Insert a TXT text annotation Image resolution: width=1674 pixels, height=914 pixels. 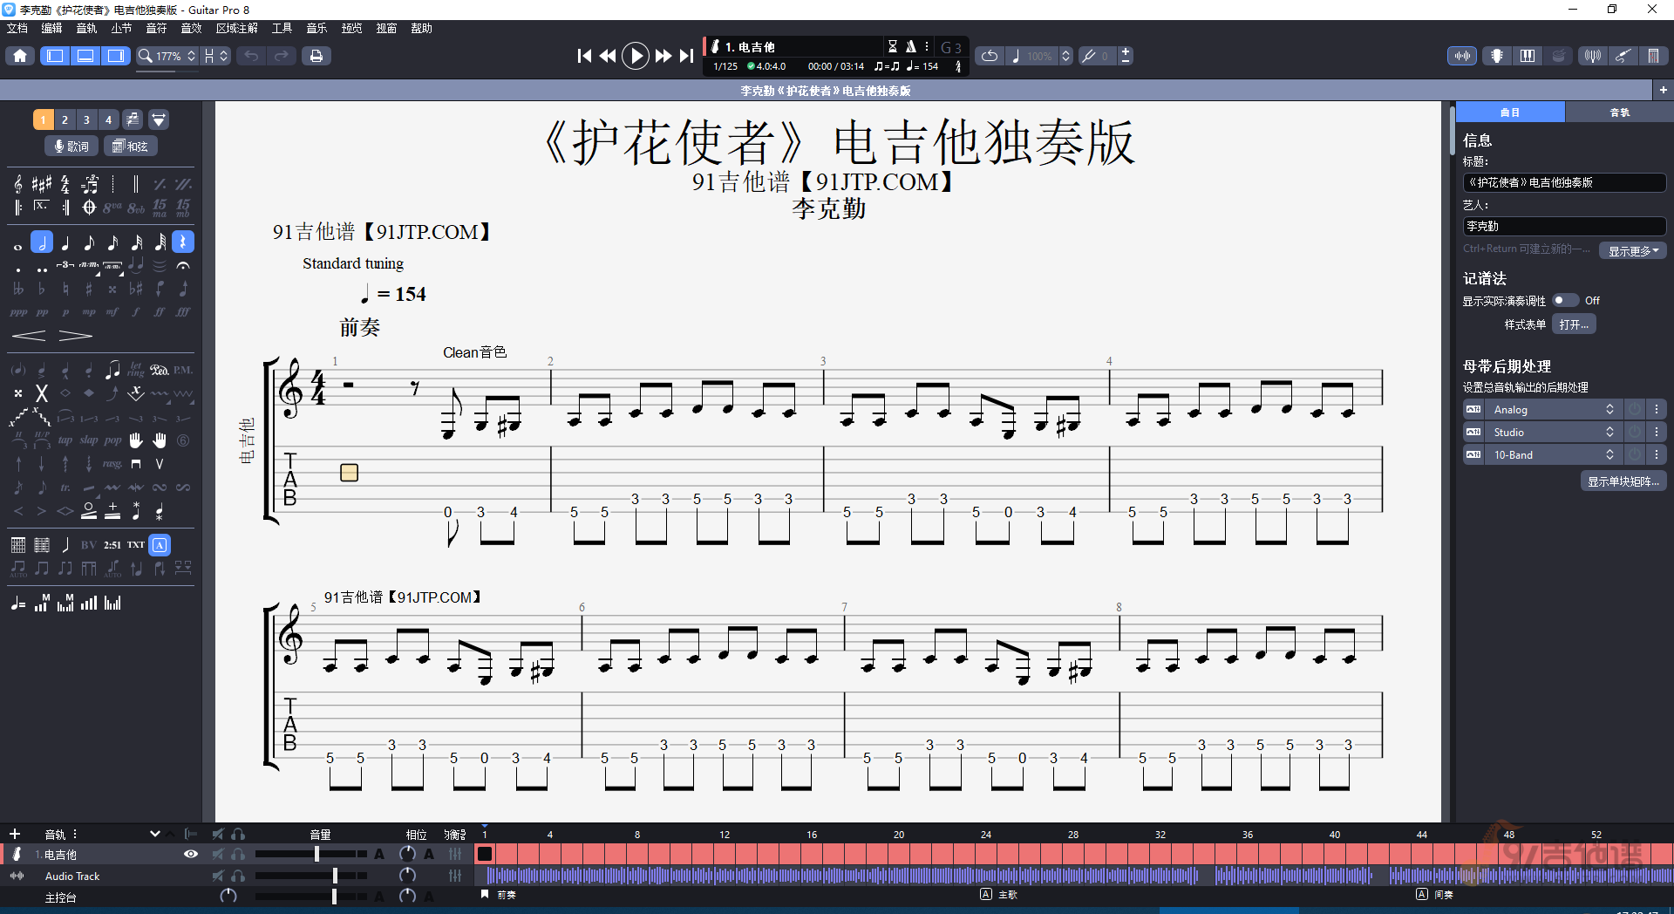136,545
